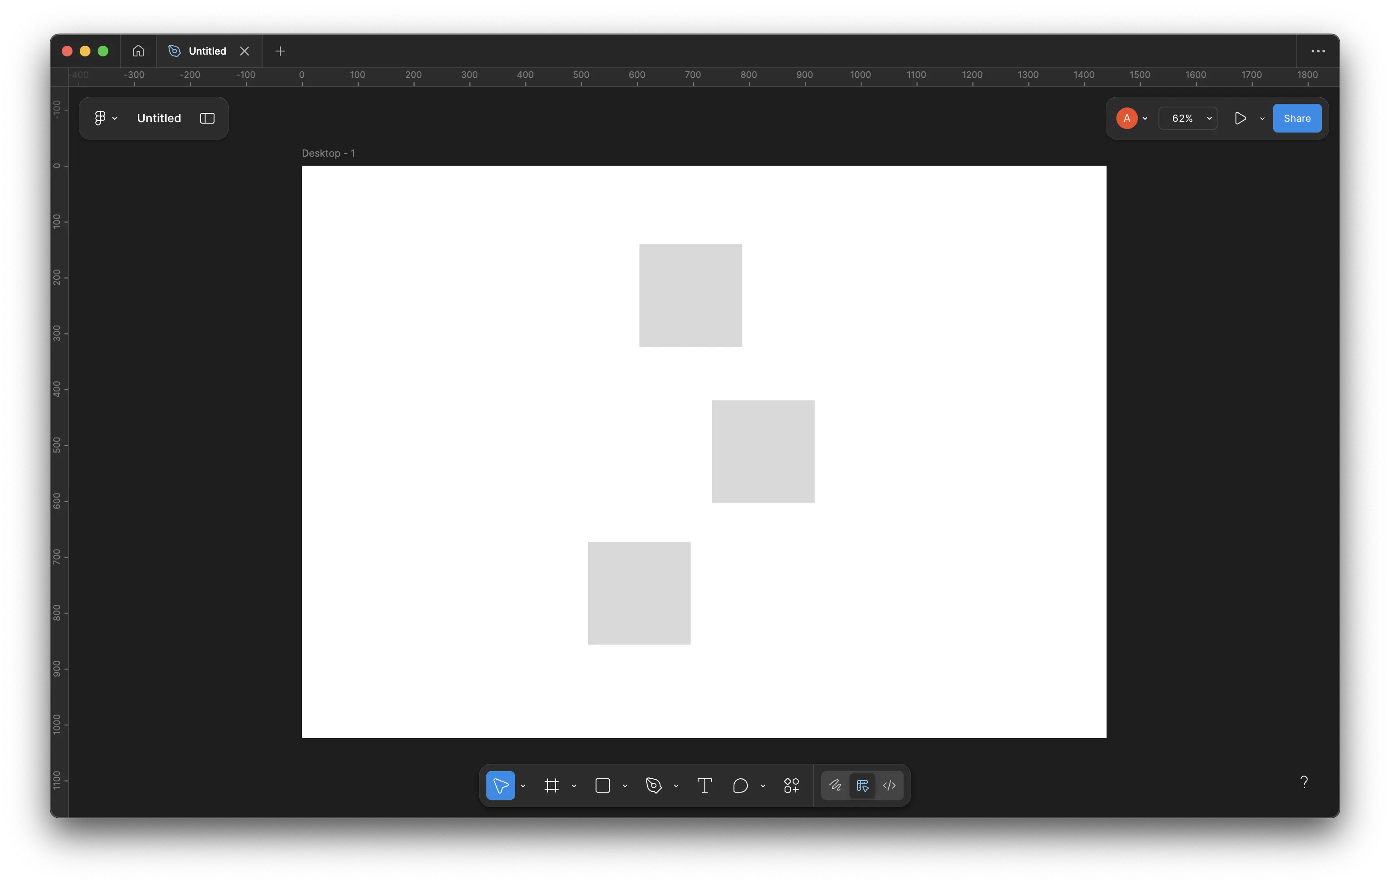1390x884 pixels.
Task: Expand shape tools dropdown arrow
Action: pyautogui.click(x=625, y=786)
